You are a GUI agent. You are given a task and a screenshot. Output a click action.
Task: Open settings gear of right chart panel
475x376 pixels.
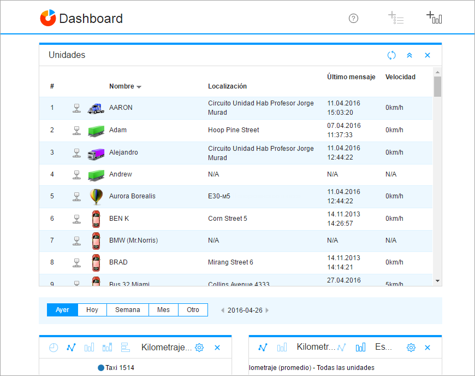click(x=411, y=348)
